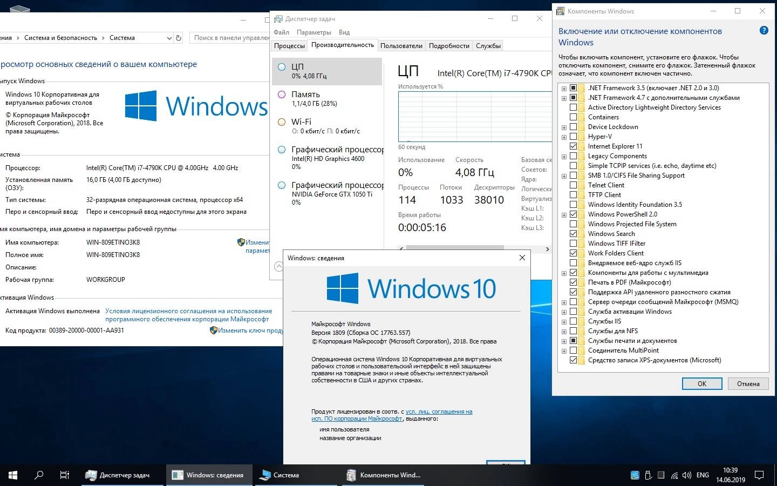Click the clock in the system tray
The width and height of the screenshot is (777, 486).
[x=730, y=475]
